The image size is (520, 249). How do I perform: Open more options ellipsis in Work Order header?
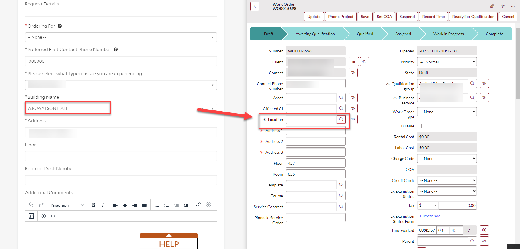click(513, 6)
